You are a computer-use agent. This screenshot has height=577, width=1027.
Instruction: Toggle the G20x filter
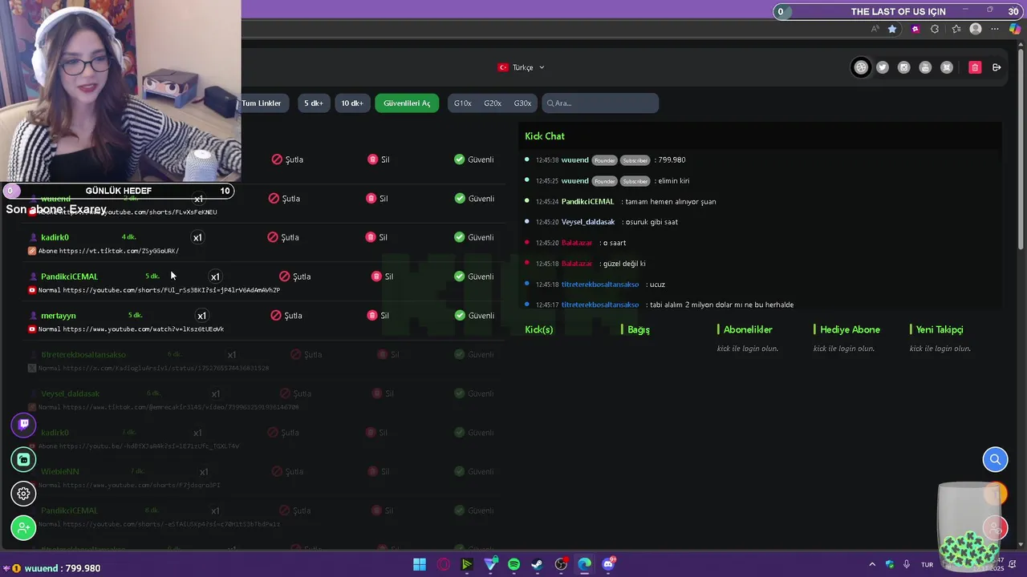(493, 103)
